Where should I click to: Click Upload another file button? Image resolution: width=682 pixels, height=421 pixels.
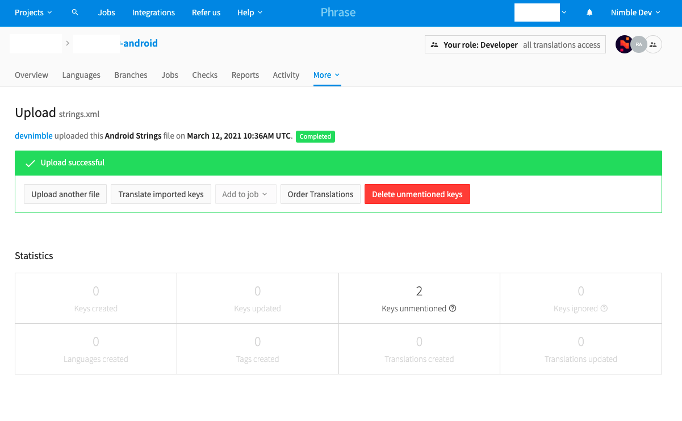65,194
